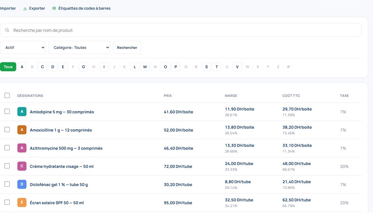This screenshot has width=373, height=213.
Task: Click the Importer link
Action: click(x=8, y=8)
